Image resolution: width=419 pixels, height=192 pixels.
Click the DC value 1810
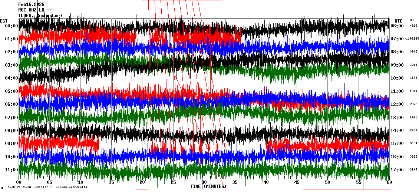[413, 91]
